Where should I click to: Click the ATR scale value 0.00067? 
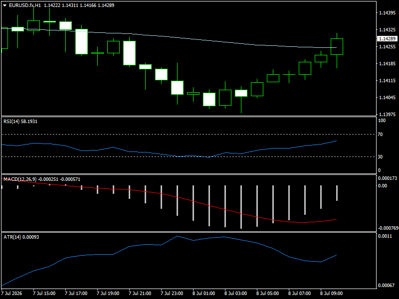(386, 286)
